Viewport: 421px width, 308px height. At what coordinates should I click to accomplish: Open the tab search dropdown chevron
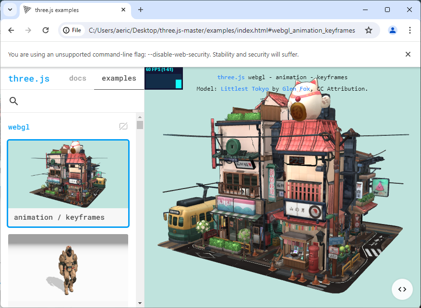pyautogui.click(x=10, y=10)
